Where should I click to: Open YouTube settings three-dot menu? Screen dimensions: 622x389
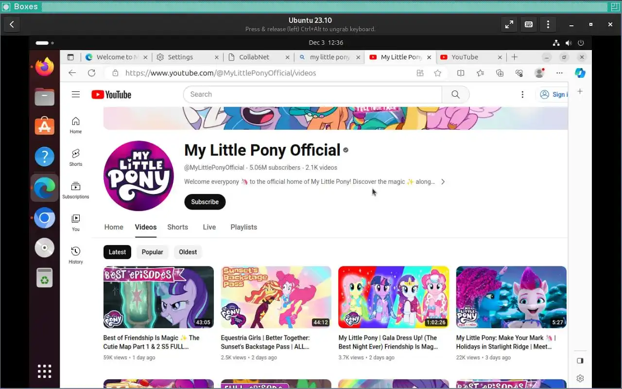(522, 94)
